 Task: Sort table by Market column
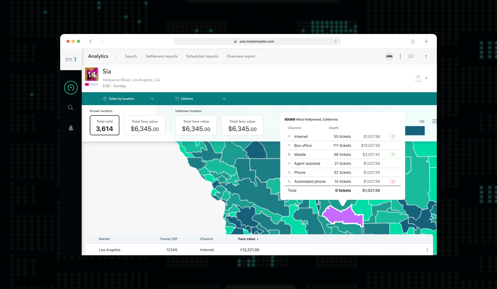[104, 239]
